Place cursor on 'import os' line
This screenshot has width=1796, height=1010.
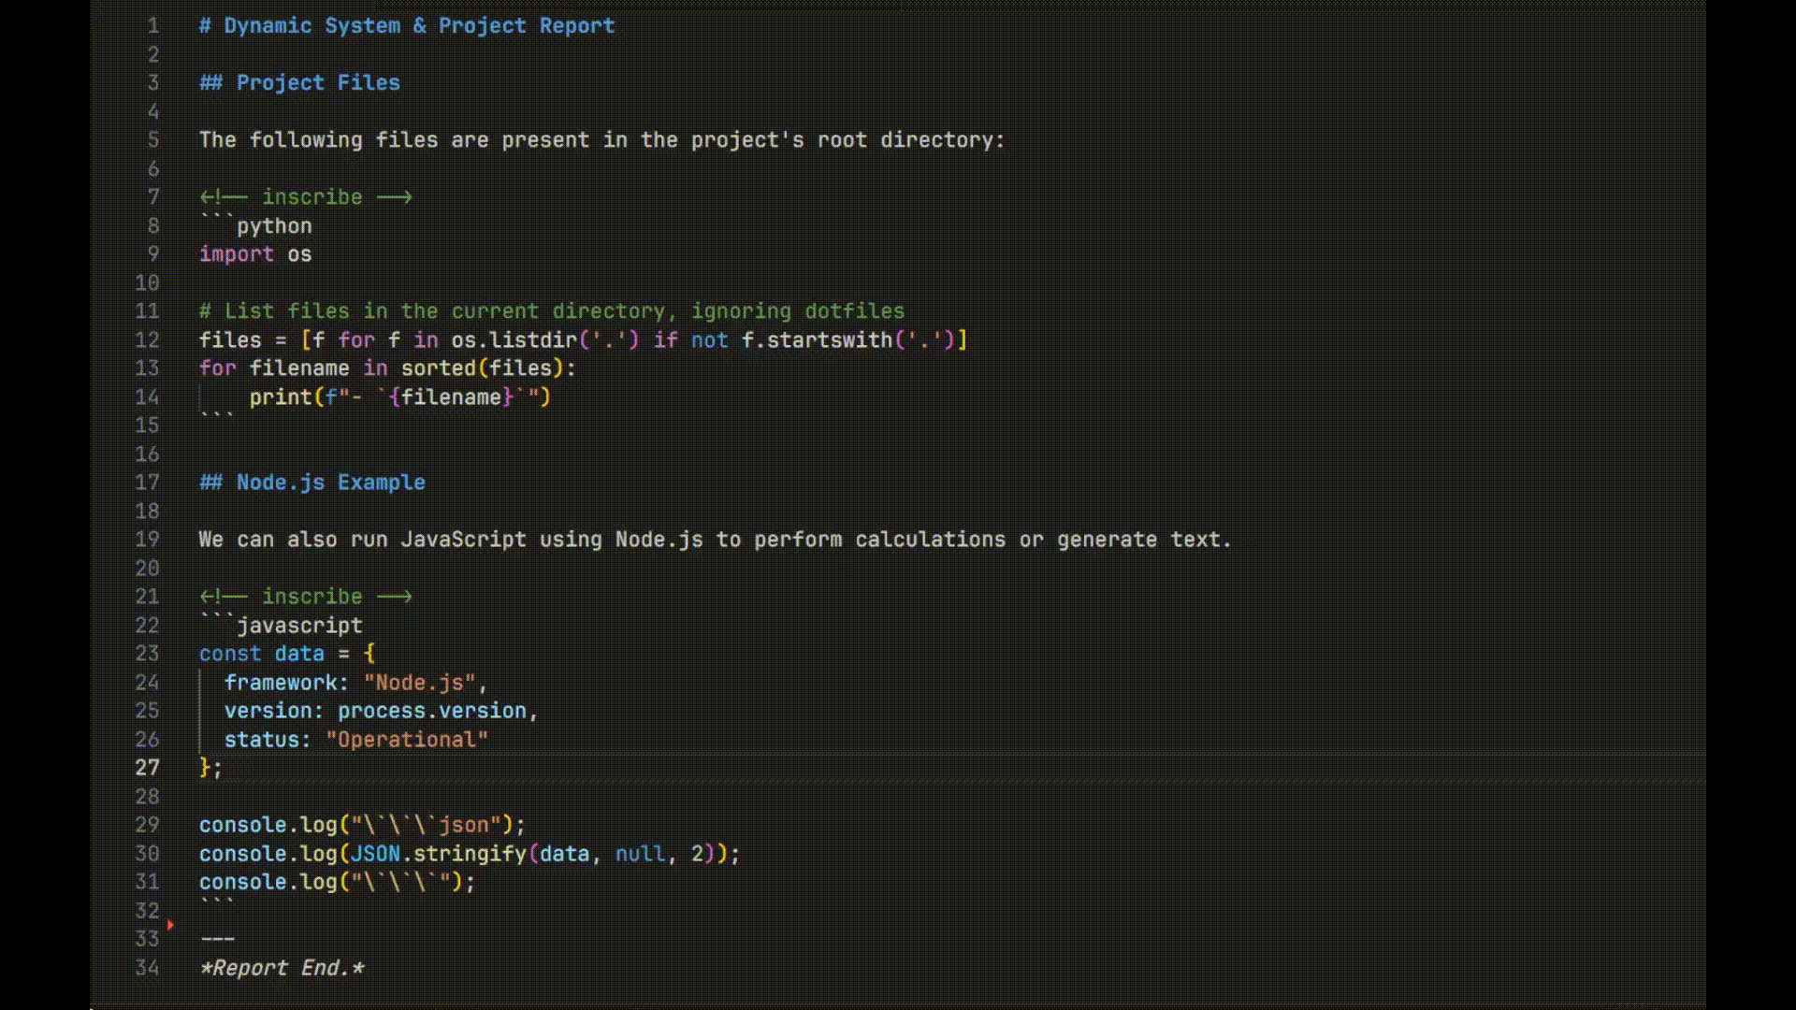pos(255,254)
